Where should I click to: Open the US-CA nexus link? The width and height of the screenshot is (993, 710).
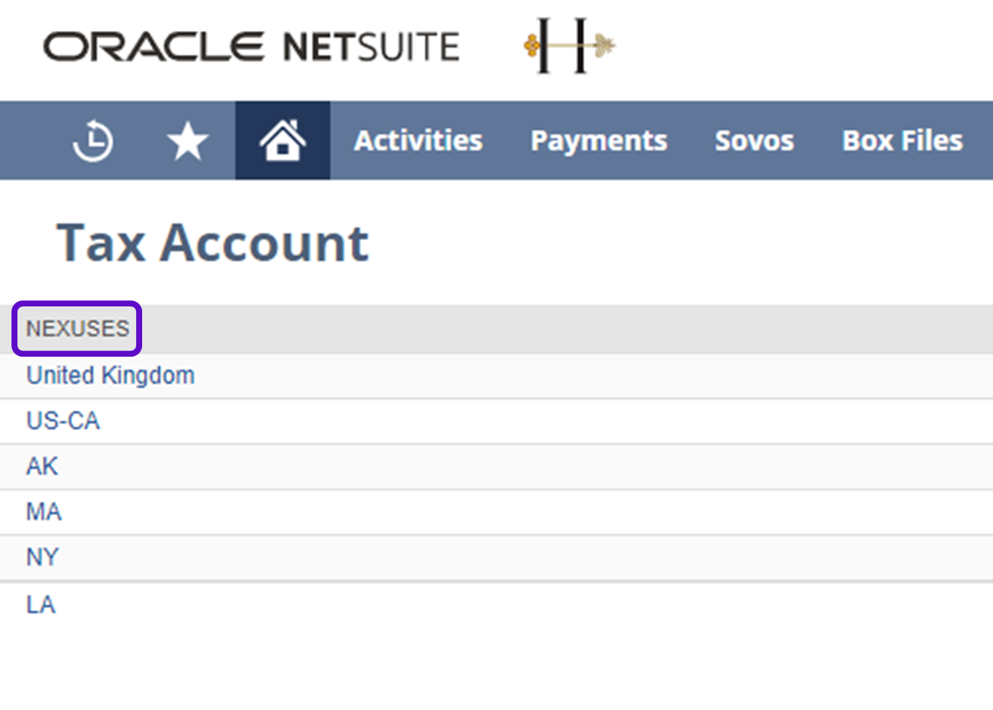coord(63,421)
